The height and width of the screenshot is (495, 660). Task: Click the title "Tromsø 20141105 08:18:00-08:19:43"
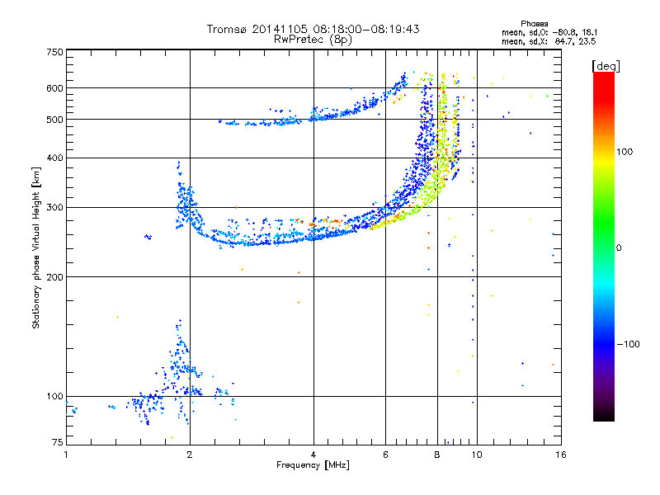tap(313, 29)
